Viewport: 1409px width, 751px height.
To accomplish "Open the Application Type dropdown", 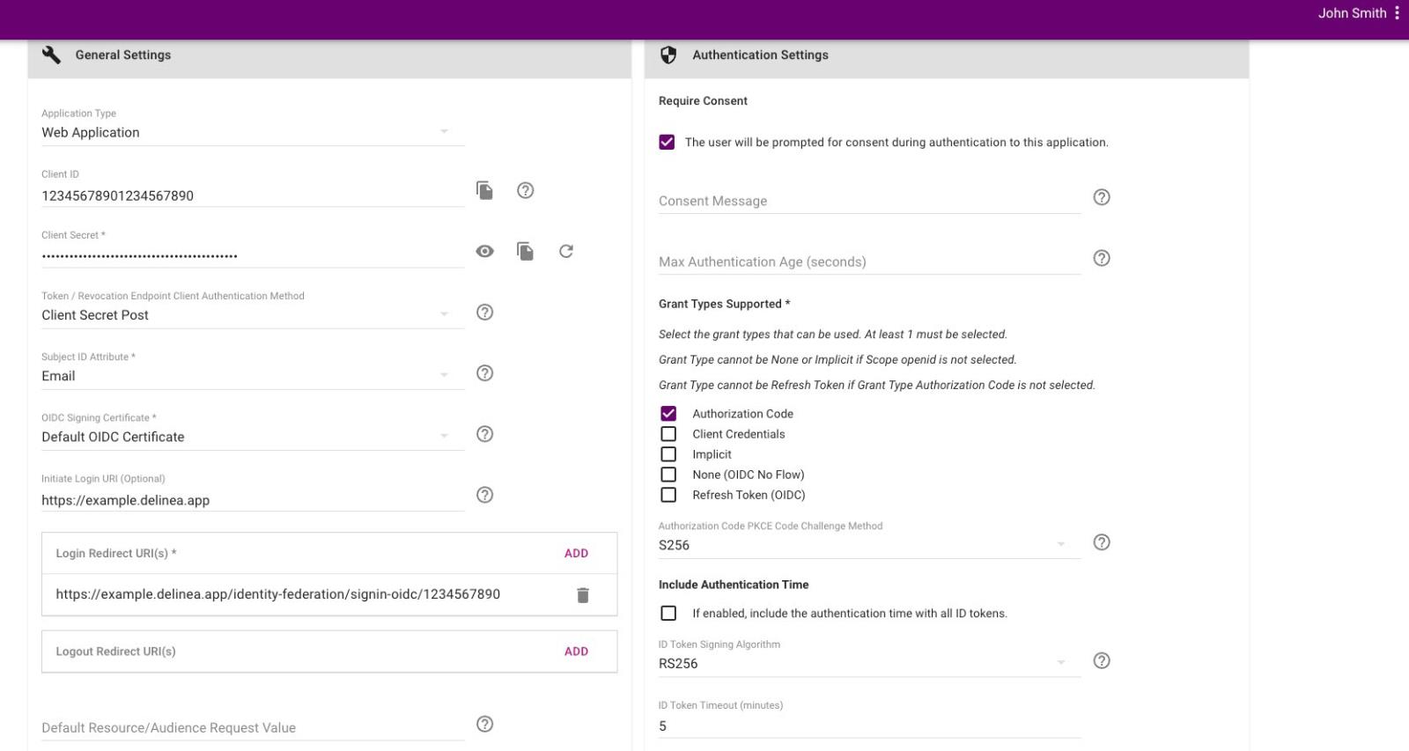I will (x=252, y=133).
